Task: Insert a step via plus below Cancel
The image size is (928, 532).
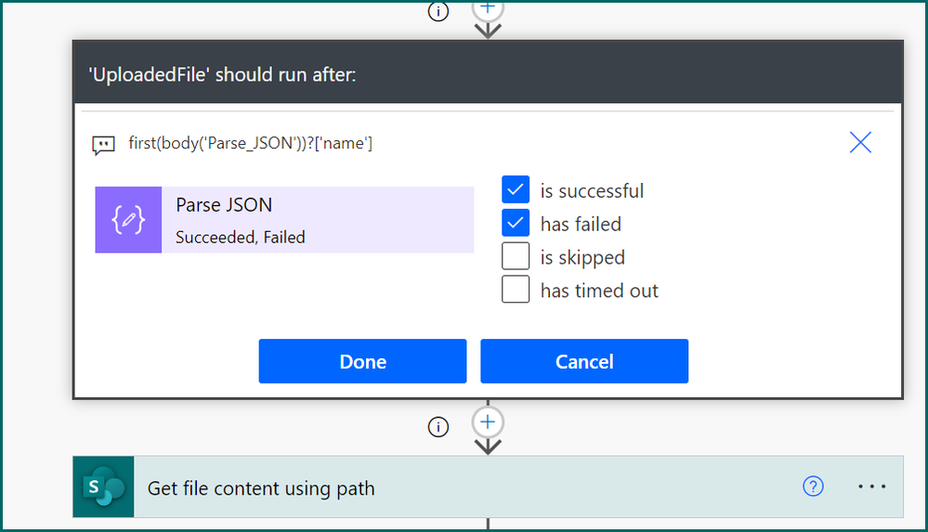Action: click(488, 422)
